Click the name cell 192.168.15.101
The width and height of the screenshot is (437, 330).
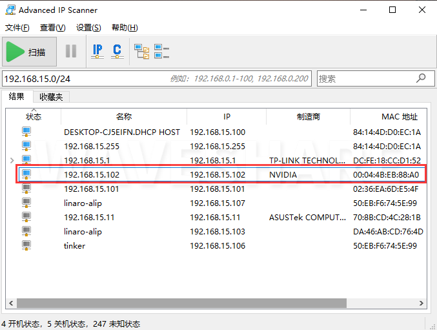pyautogui.click(x=92, y=189)
